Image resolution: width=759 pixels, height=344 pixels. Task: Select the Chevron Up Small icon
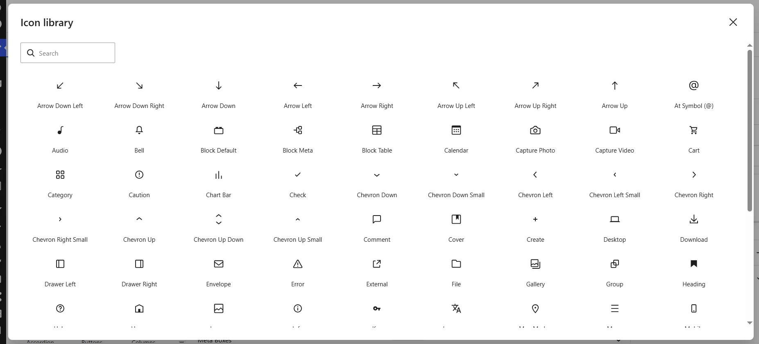pyautogui.click(x=298, y=219)
